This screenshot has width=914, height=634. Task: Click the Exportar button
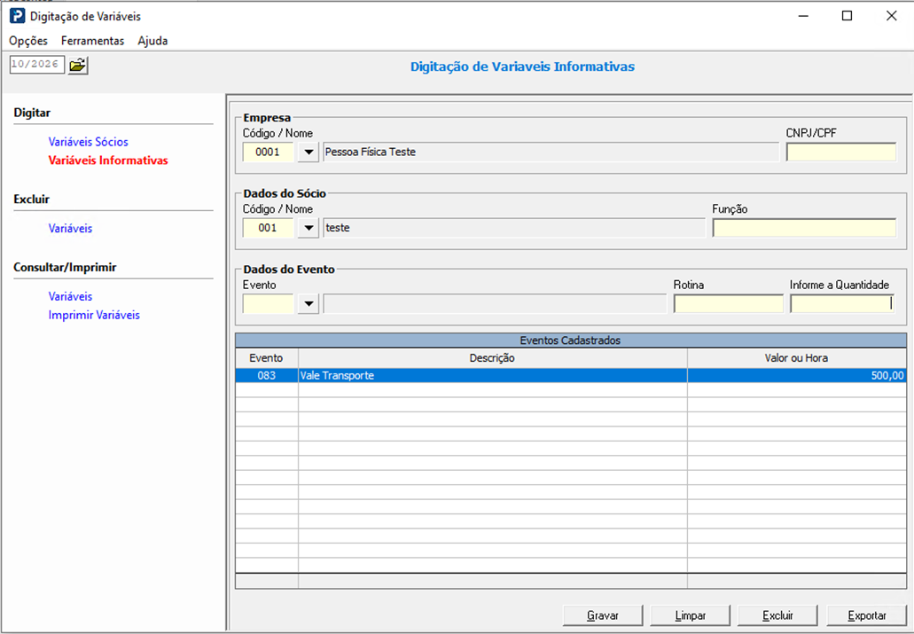867,615
